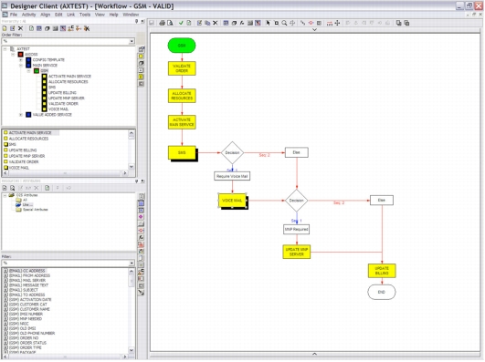The width and height of the screenshot is (485, 362).
Task: Click the activity list scroll-down arrow
Action: click(132, 167)
